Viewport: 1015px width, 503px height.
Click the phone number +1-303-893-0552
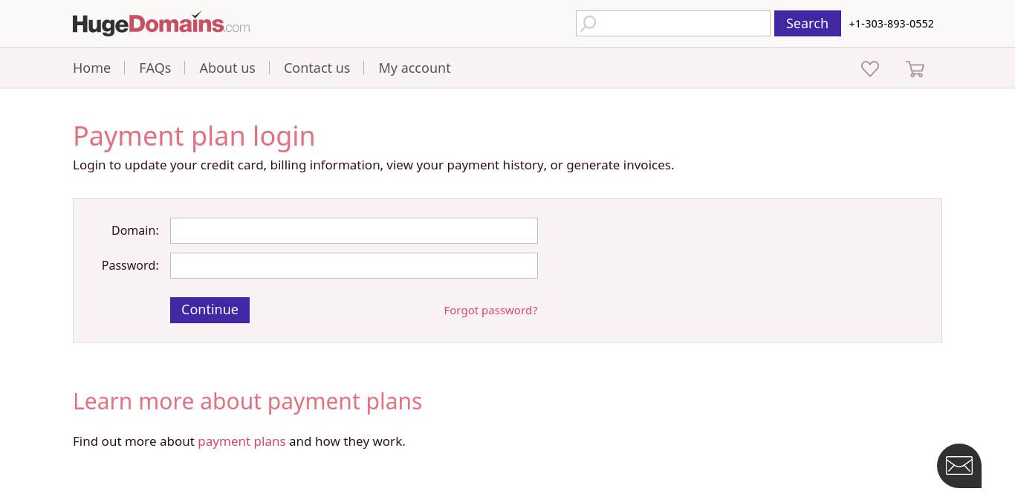click(891, 24)
